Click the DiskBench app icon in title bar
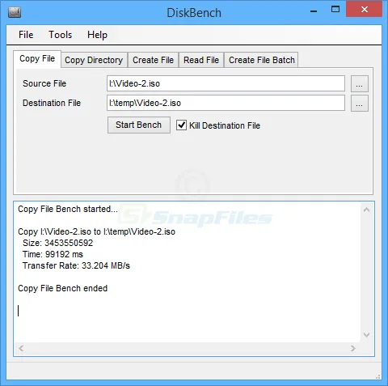Image resolution: width=388 pixels, height=386 pixels. tap(15, 12)
